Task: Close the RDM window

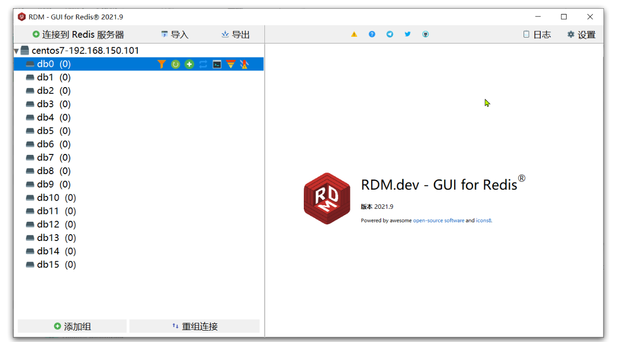Action: point(590,17)
